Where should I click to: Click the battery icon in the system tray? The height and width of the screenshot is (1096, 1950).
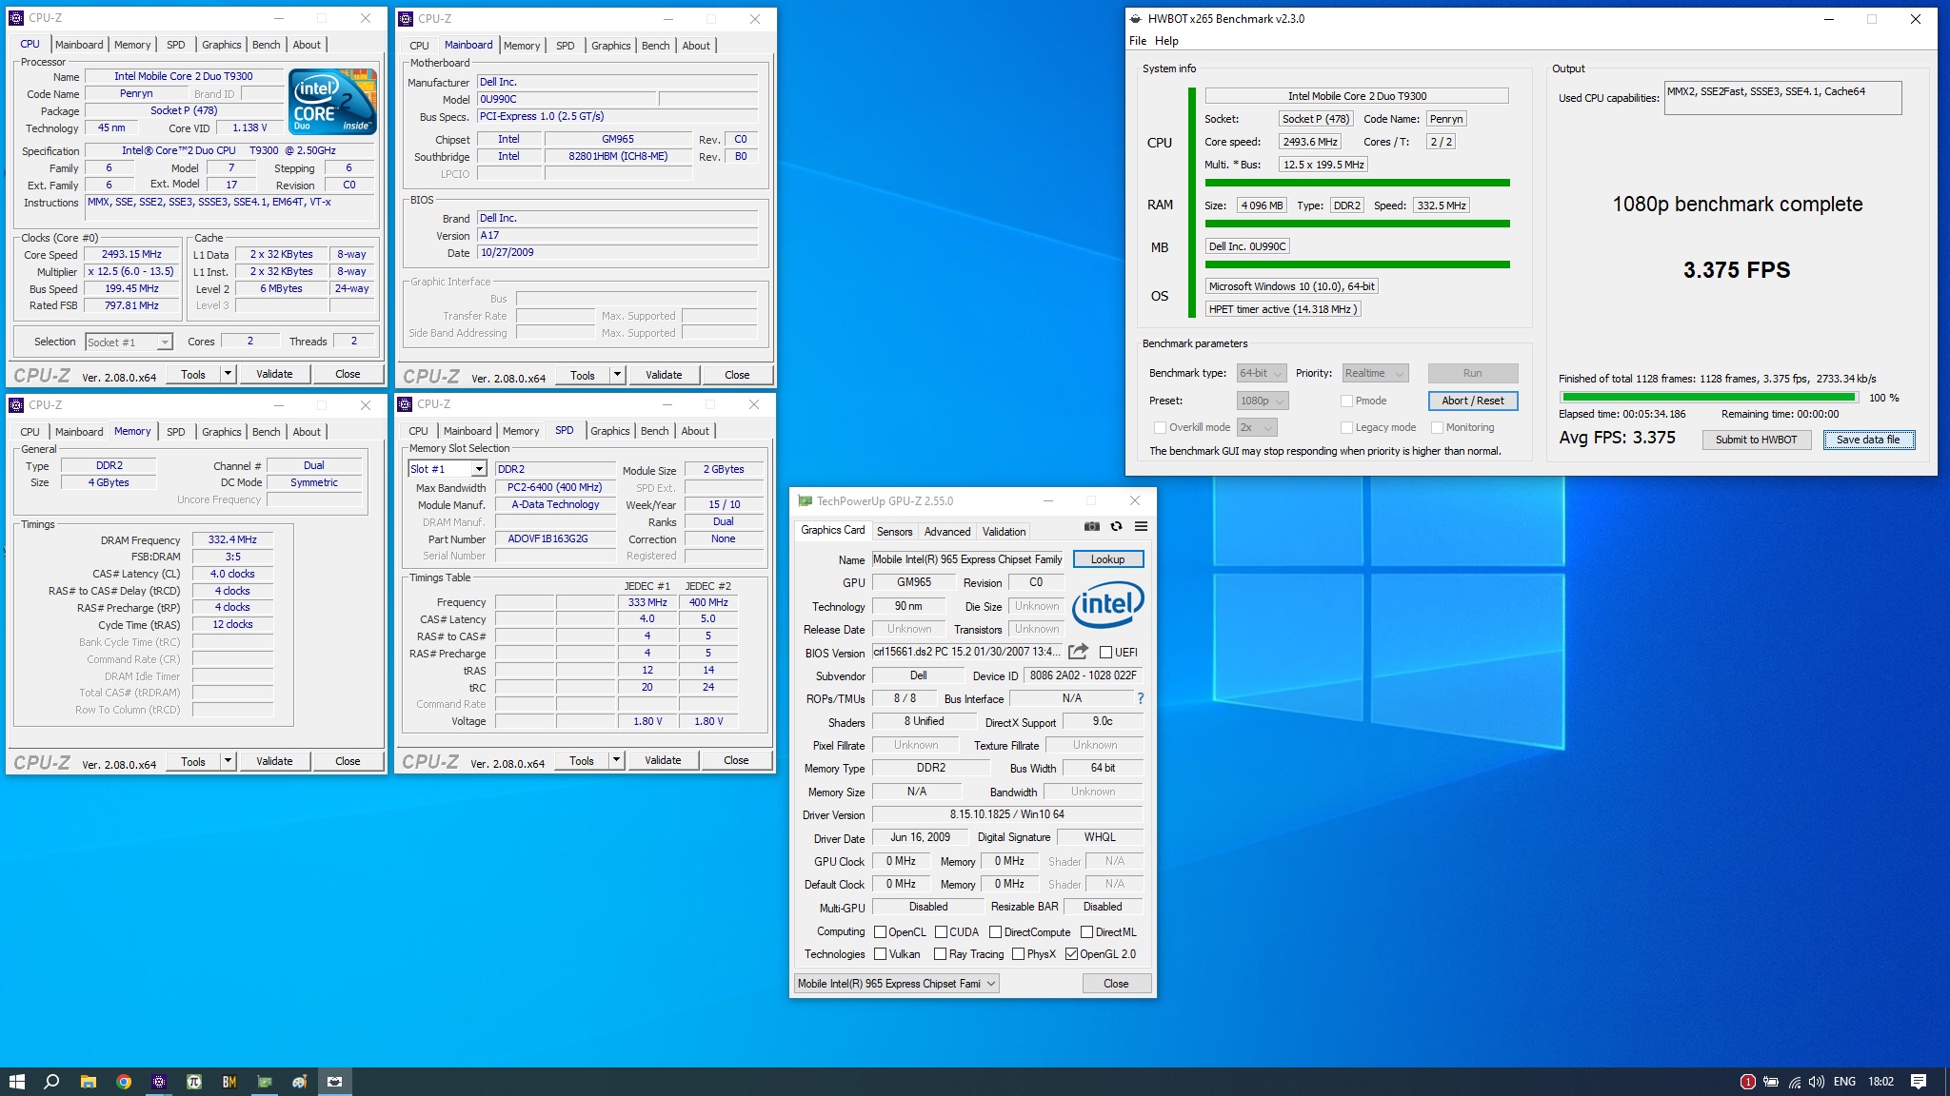pos(1771,1082)
